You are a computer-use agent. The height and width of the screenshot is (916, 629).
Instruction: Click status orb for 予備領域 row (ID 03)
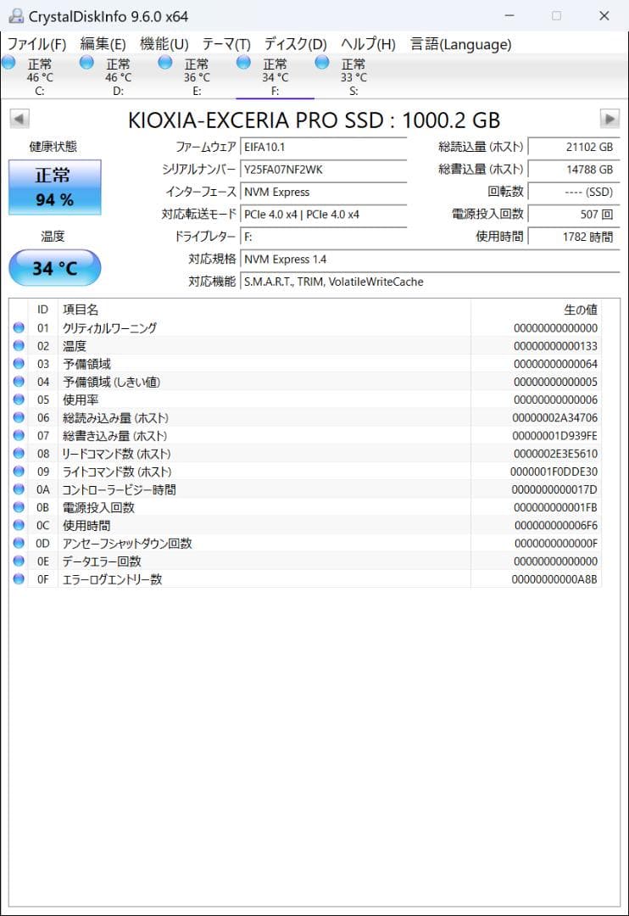[19, 363]
